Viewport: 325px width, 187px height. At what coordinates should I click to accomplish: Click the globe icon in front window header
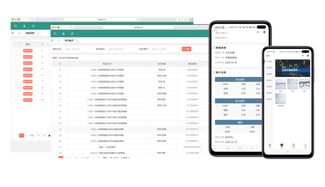coord(63,33)
